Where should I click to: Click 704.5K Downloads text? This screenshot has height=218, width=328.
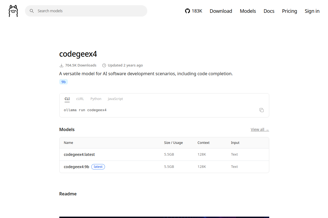81,65
